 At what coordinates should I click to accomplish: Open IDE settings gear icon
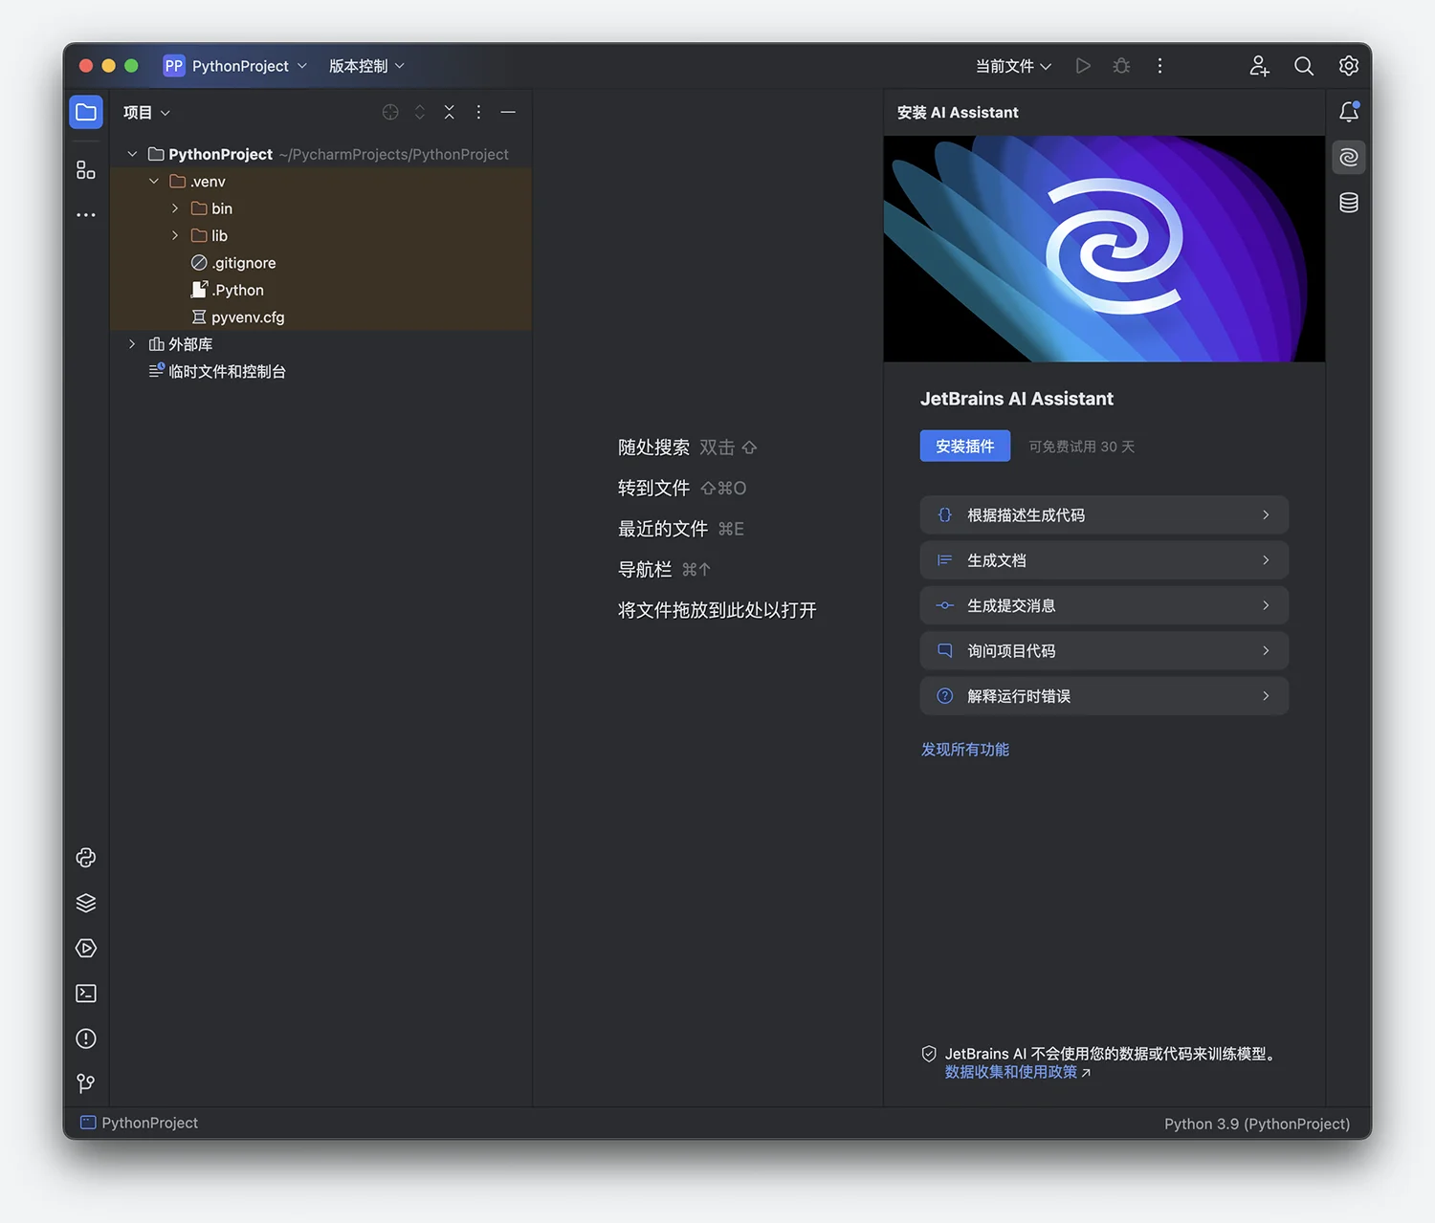coord(1349,66)
